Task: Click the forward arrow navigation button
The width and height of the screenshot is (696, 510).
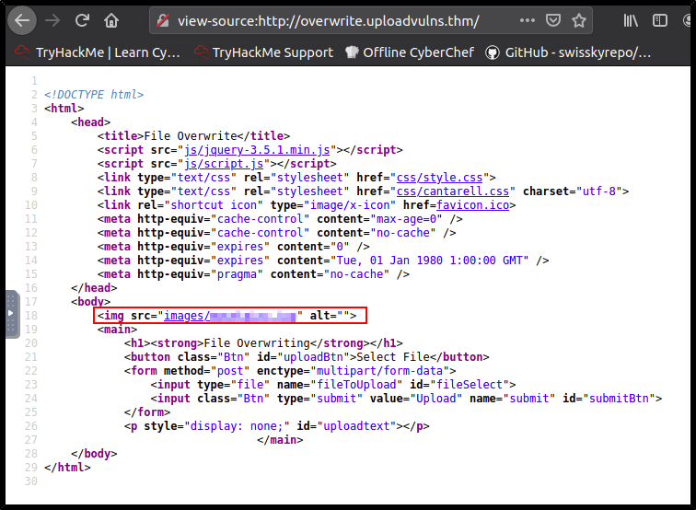Action: (52, 20)
